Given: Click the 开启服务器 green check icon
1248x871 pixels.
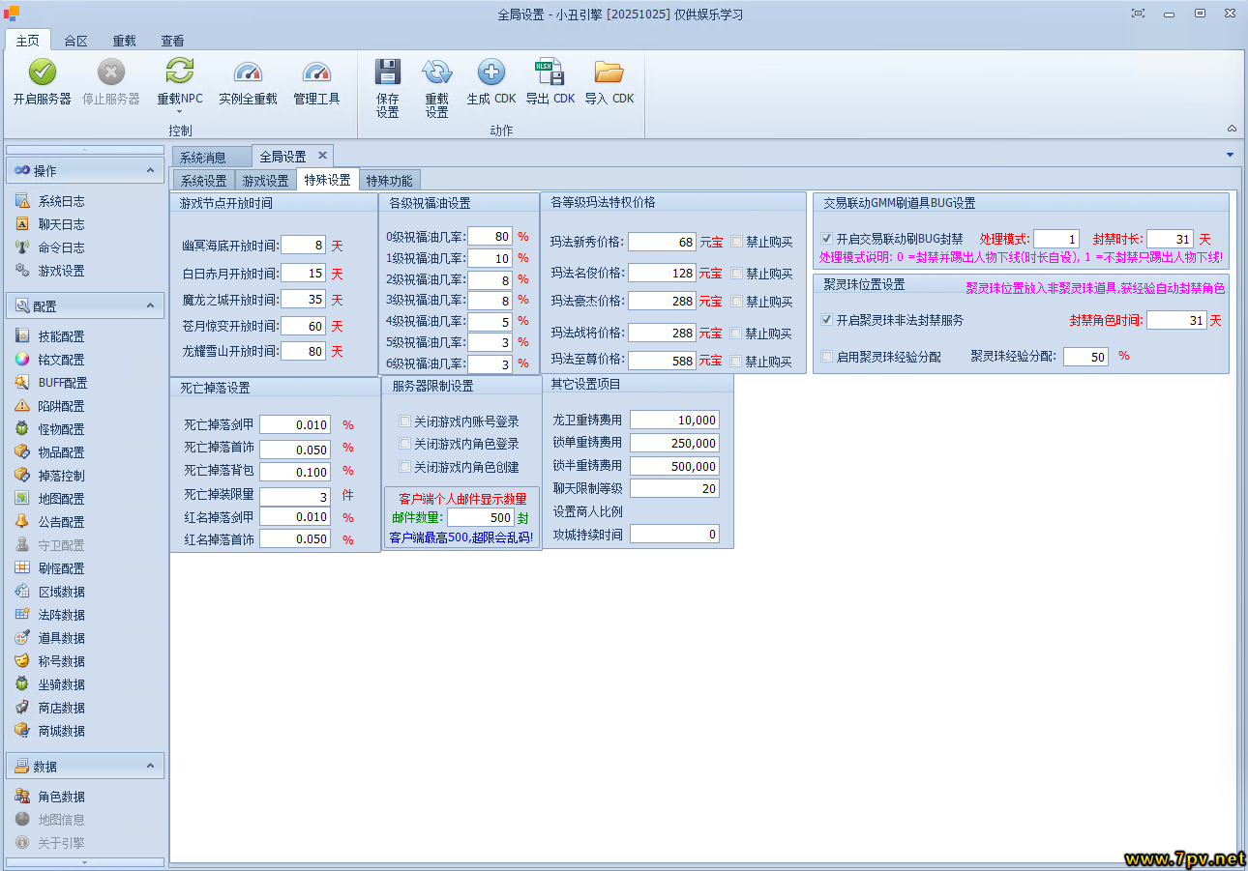Looking at the screenshot, I should (x=42, y=73).
